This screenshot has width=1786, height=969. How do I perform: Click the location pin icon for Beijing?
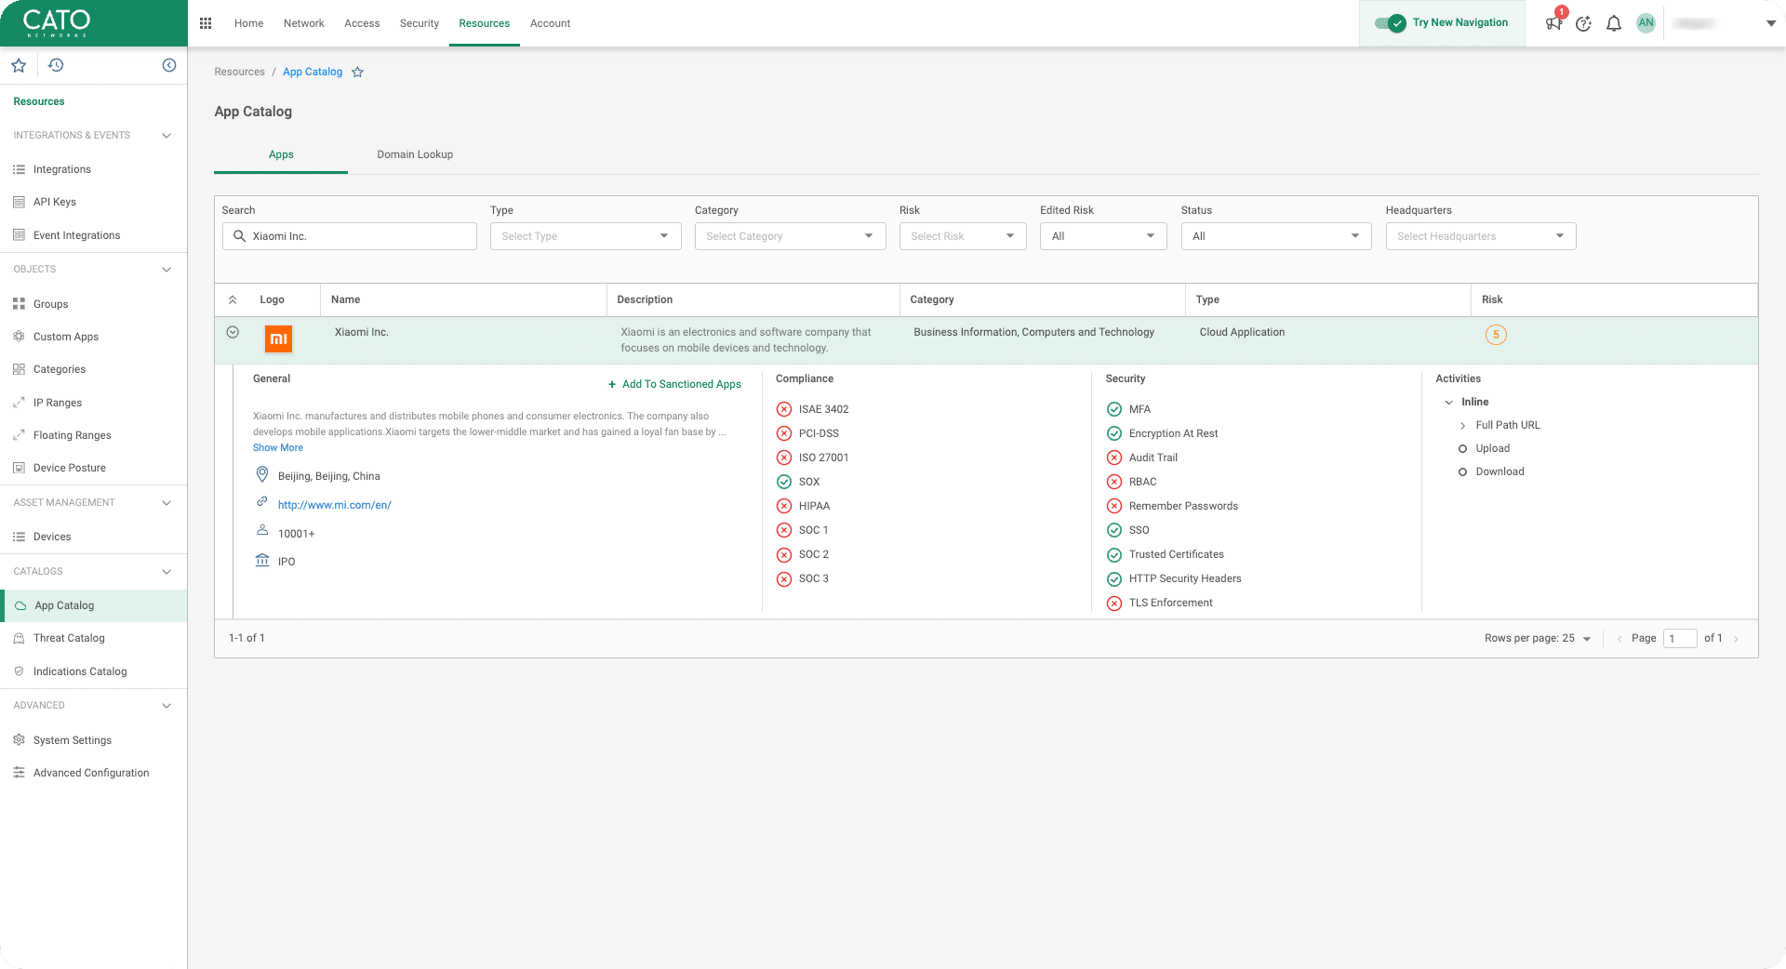point(262,475)
